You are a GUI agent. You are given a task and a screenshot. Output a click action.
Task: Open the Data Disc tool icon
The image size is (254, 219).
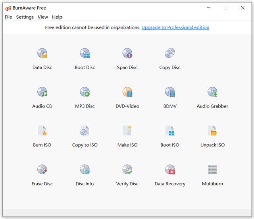pyautogui.click(x=42, y=53)
